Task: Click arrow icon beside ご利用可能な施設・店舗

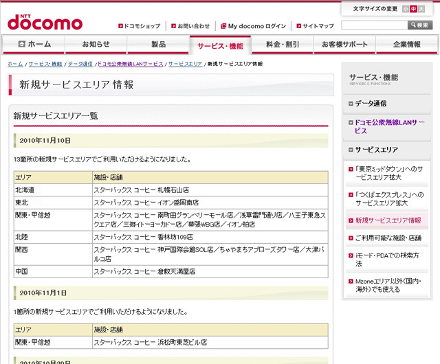Action: [x=351, y=238]
